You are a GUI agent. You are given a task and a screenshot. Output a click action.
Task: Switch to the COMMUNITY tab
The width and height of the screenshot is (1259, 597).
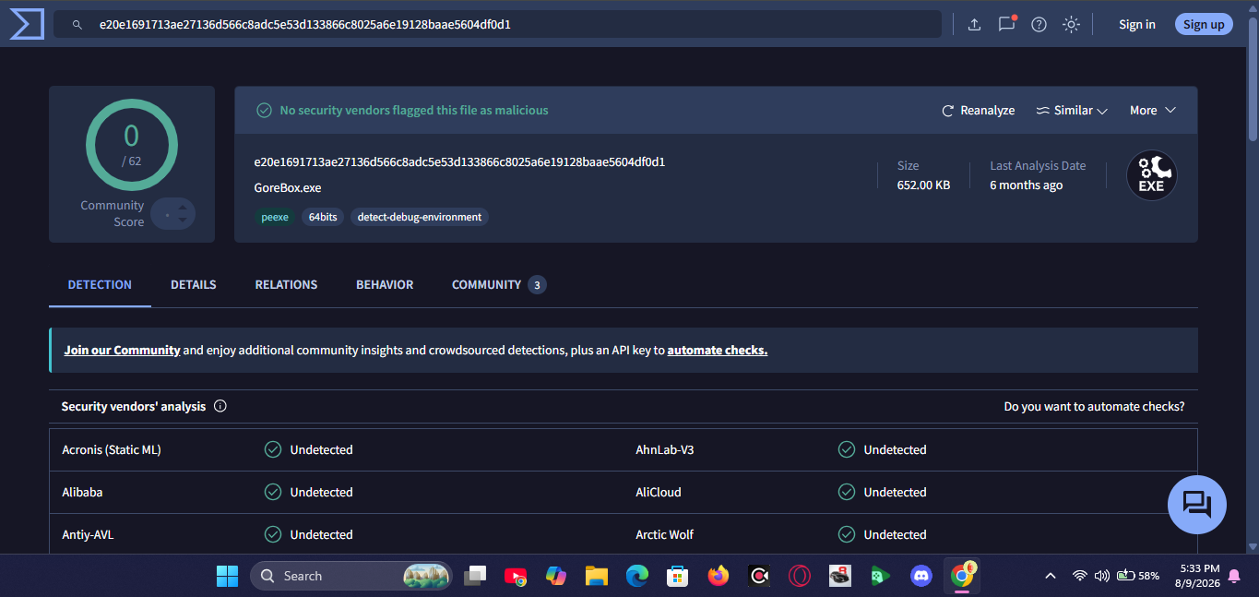(499, 284)
